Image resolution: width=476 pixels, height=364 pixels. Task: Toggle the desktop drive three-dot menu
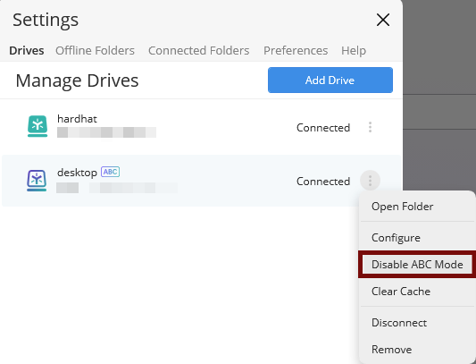click(x=370, y=181)
